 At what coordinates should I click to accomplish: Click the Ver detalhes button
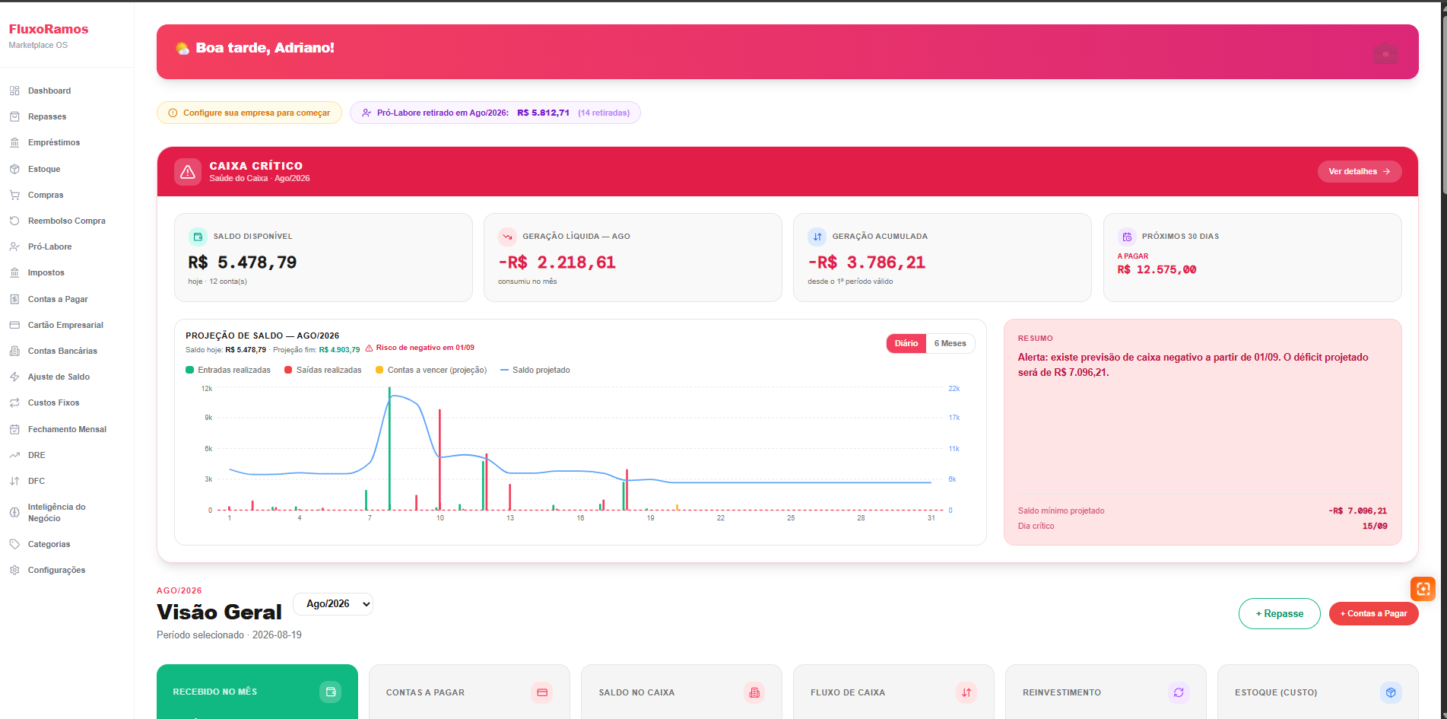coord(1360,171)
